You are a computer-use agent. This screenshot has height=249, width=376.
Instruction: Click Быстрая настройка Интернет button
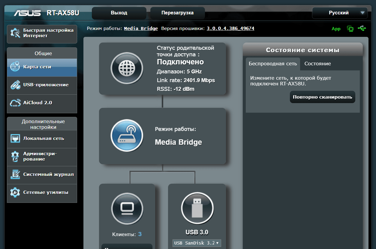pos(42,34)
